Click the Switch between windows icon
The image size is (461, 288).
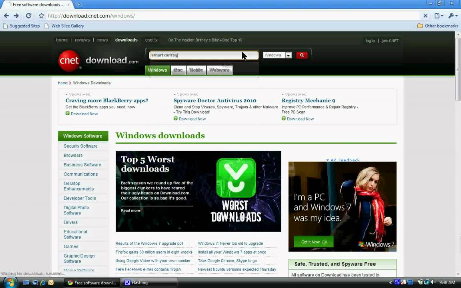coord(34,283)
